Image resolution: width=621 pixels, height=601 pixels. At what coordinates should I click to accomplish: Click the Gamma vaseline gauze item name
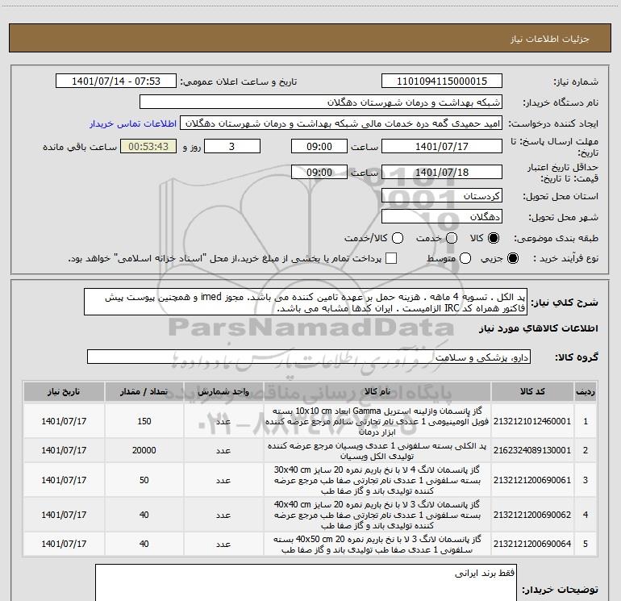[x=377, y=421]
